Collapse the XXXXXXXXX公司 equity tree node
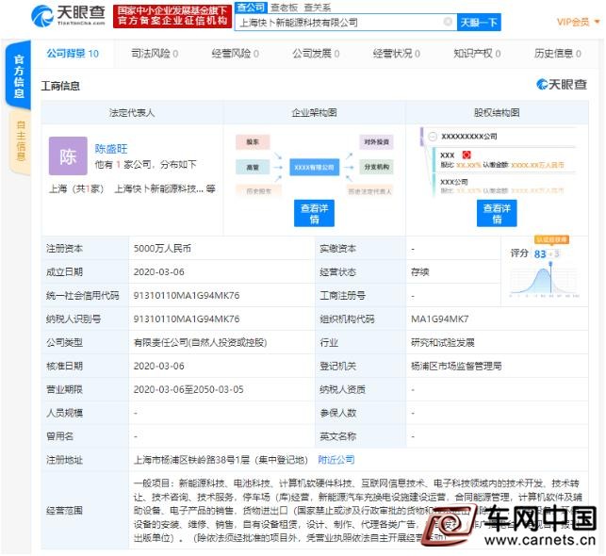606x556 pixels. pyautogui.click(x=433, y=137)
